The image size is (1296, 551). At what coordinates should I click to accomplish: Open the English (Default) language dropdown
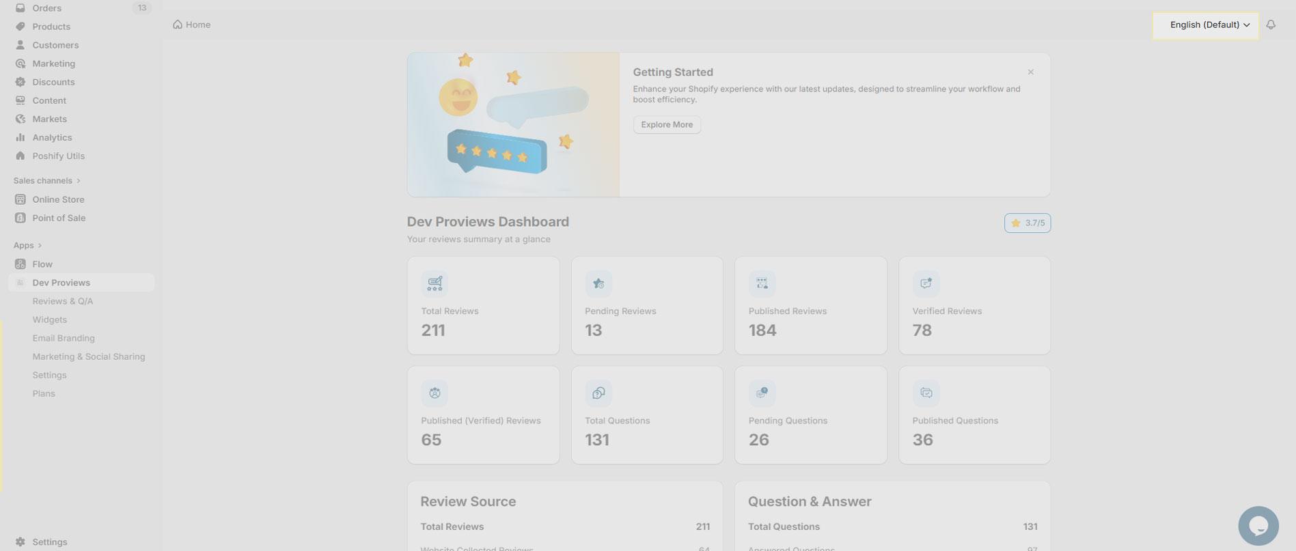(1205, 25)
